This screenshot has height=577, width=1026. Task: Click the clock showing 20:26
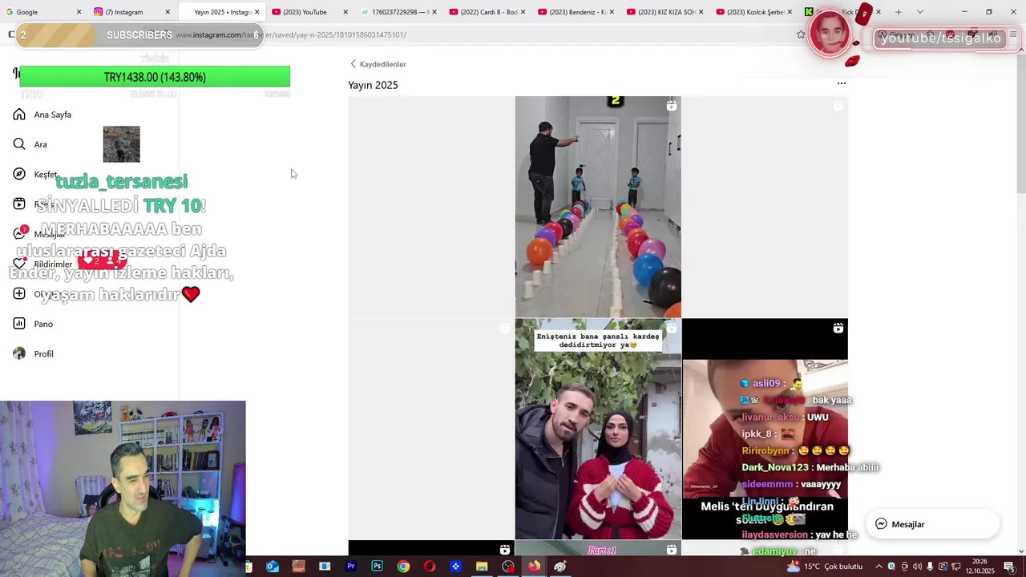click(x=980, y=567)
